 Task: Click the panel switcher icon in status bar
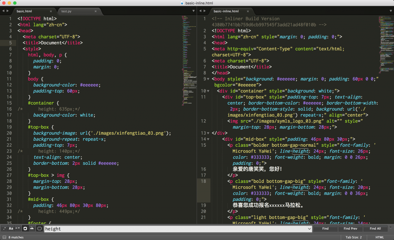pos(4,237)
